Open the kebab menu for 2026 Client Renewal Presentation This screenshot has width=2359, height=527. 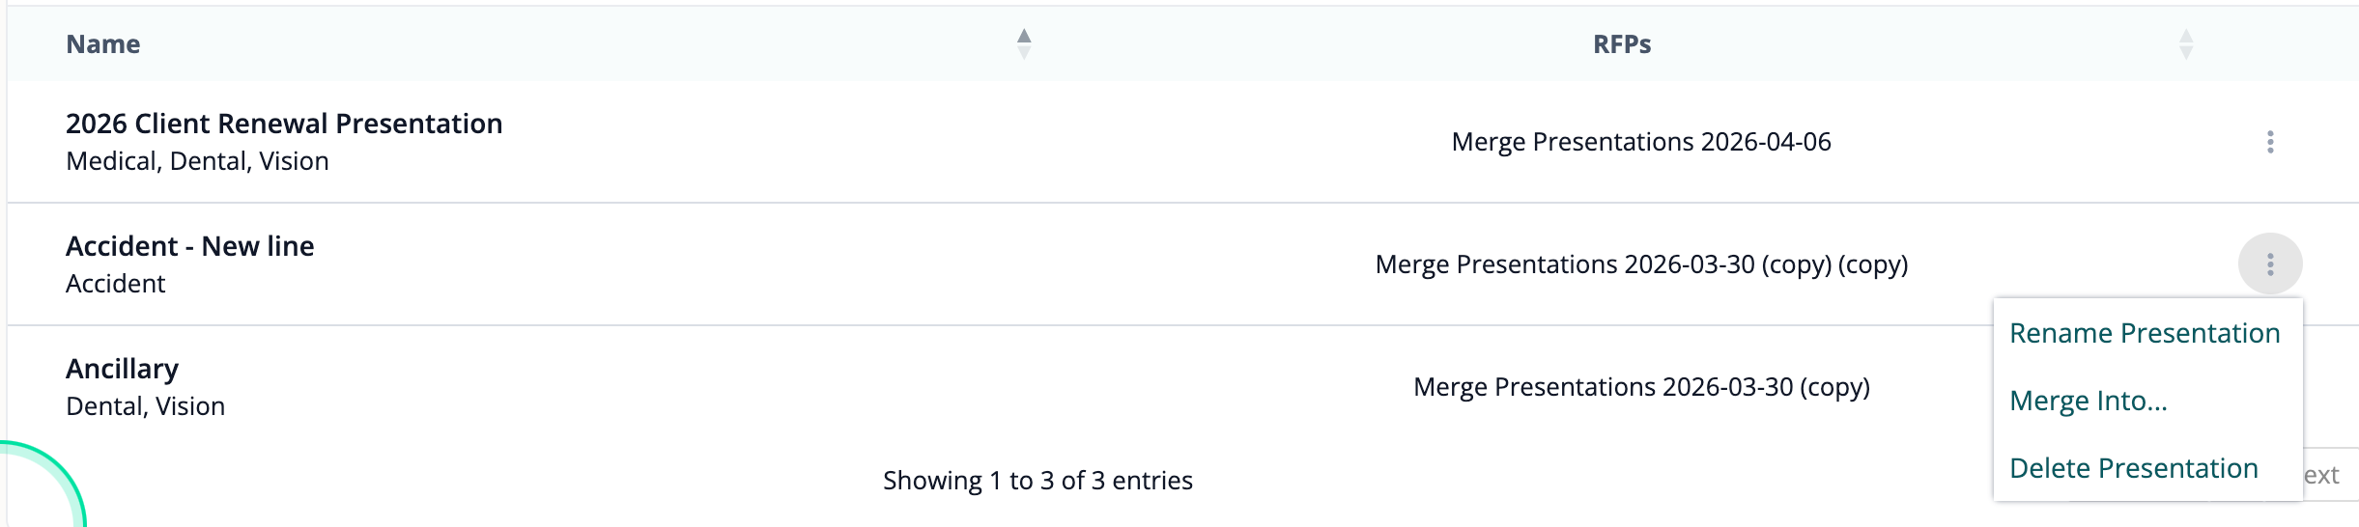point(2269,142)
